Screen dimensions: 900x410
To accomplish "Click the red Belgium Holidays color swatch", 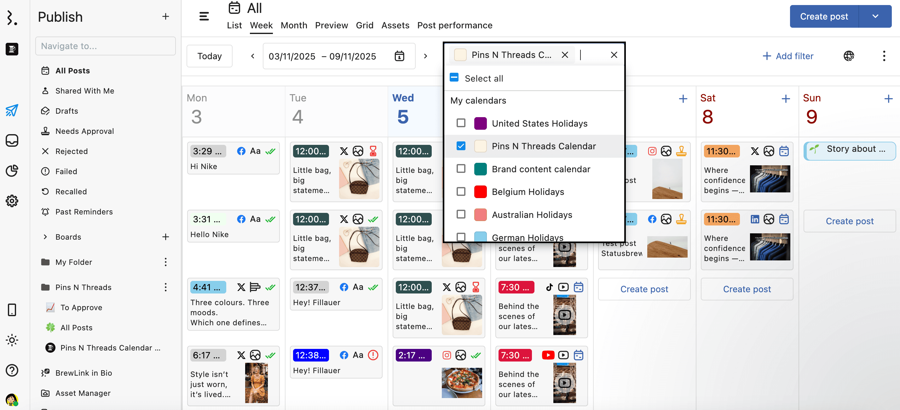I will (x=480, y=192).
